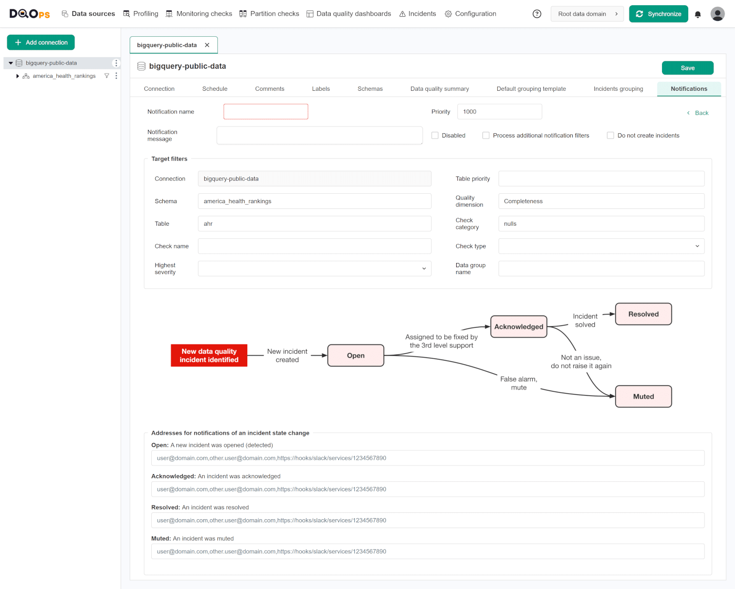Click the database icon beside bigquery-public-data in tree

point(19,63)
